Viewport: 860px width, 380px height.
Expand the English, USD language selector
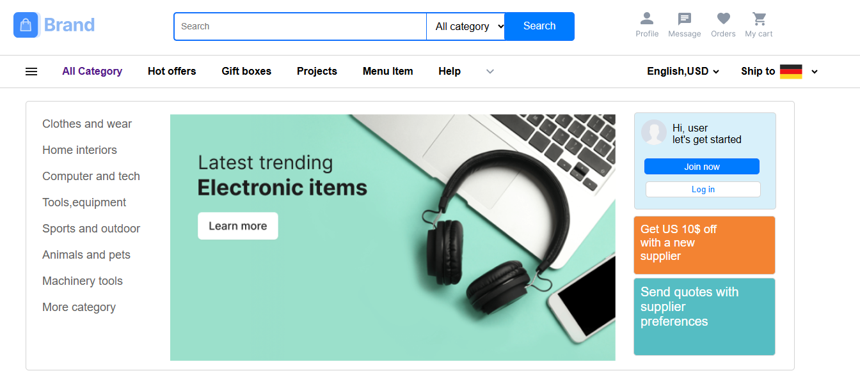[x=683, y=72]
